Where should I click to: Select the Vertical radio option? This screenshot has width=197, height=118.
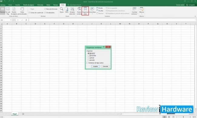pos(88,58)
